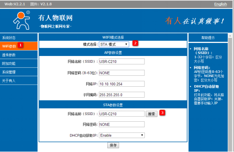The height and width of the screenshot is (152, 234).
Task: Open the 透传参数 sidebar page
Action: click(x=19, y=55)
